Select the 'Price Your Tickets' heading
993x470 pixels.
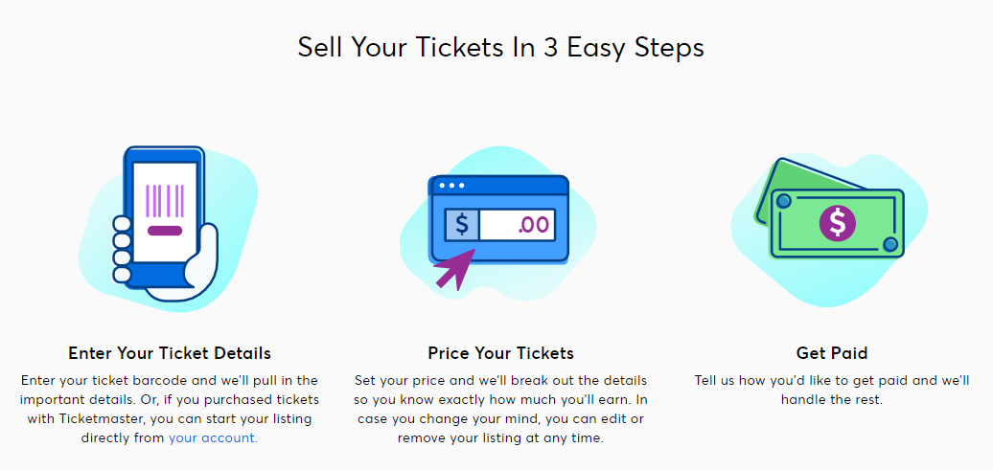point(500,353)
